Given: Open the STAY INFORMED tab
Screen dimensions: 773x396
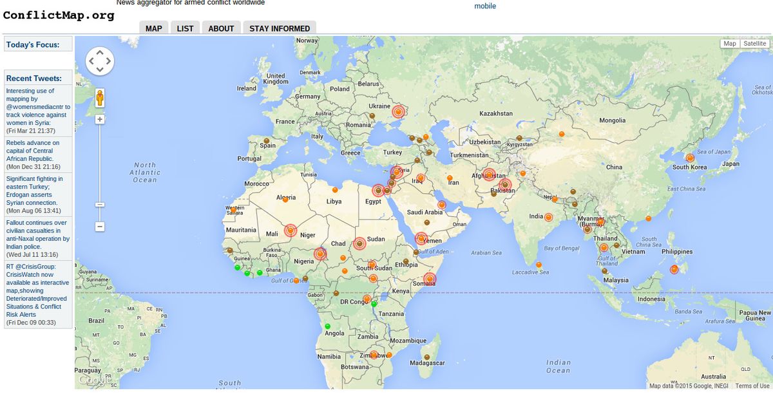Looking at the screenshot, I should [x=278, y=28].
